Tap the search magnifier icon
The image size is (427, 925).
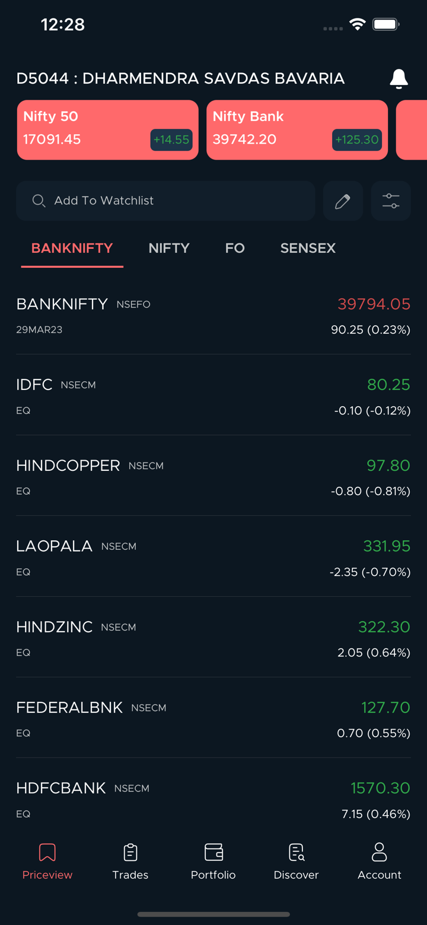click(39, 201)
